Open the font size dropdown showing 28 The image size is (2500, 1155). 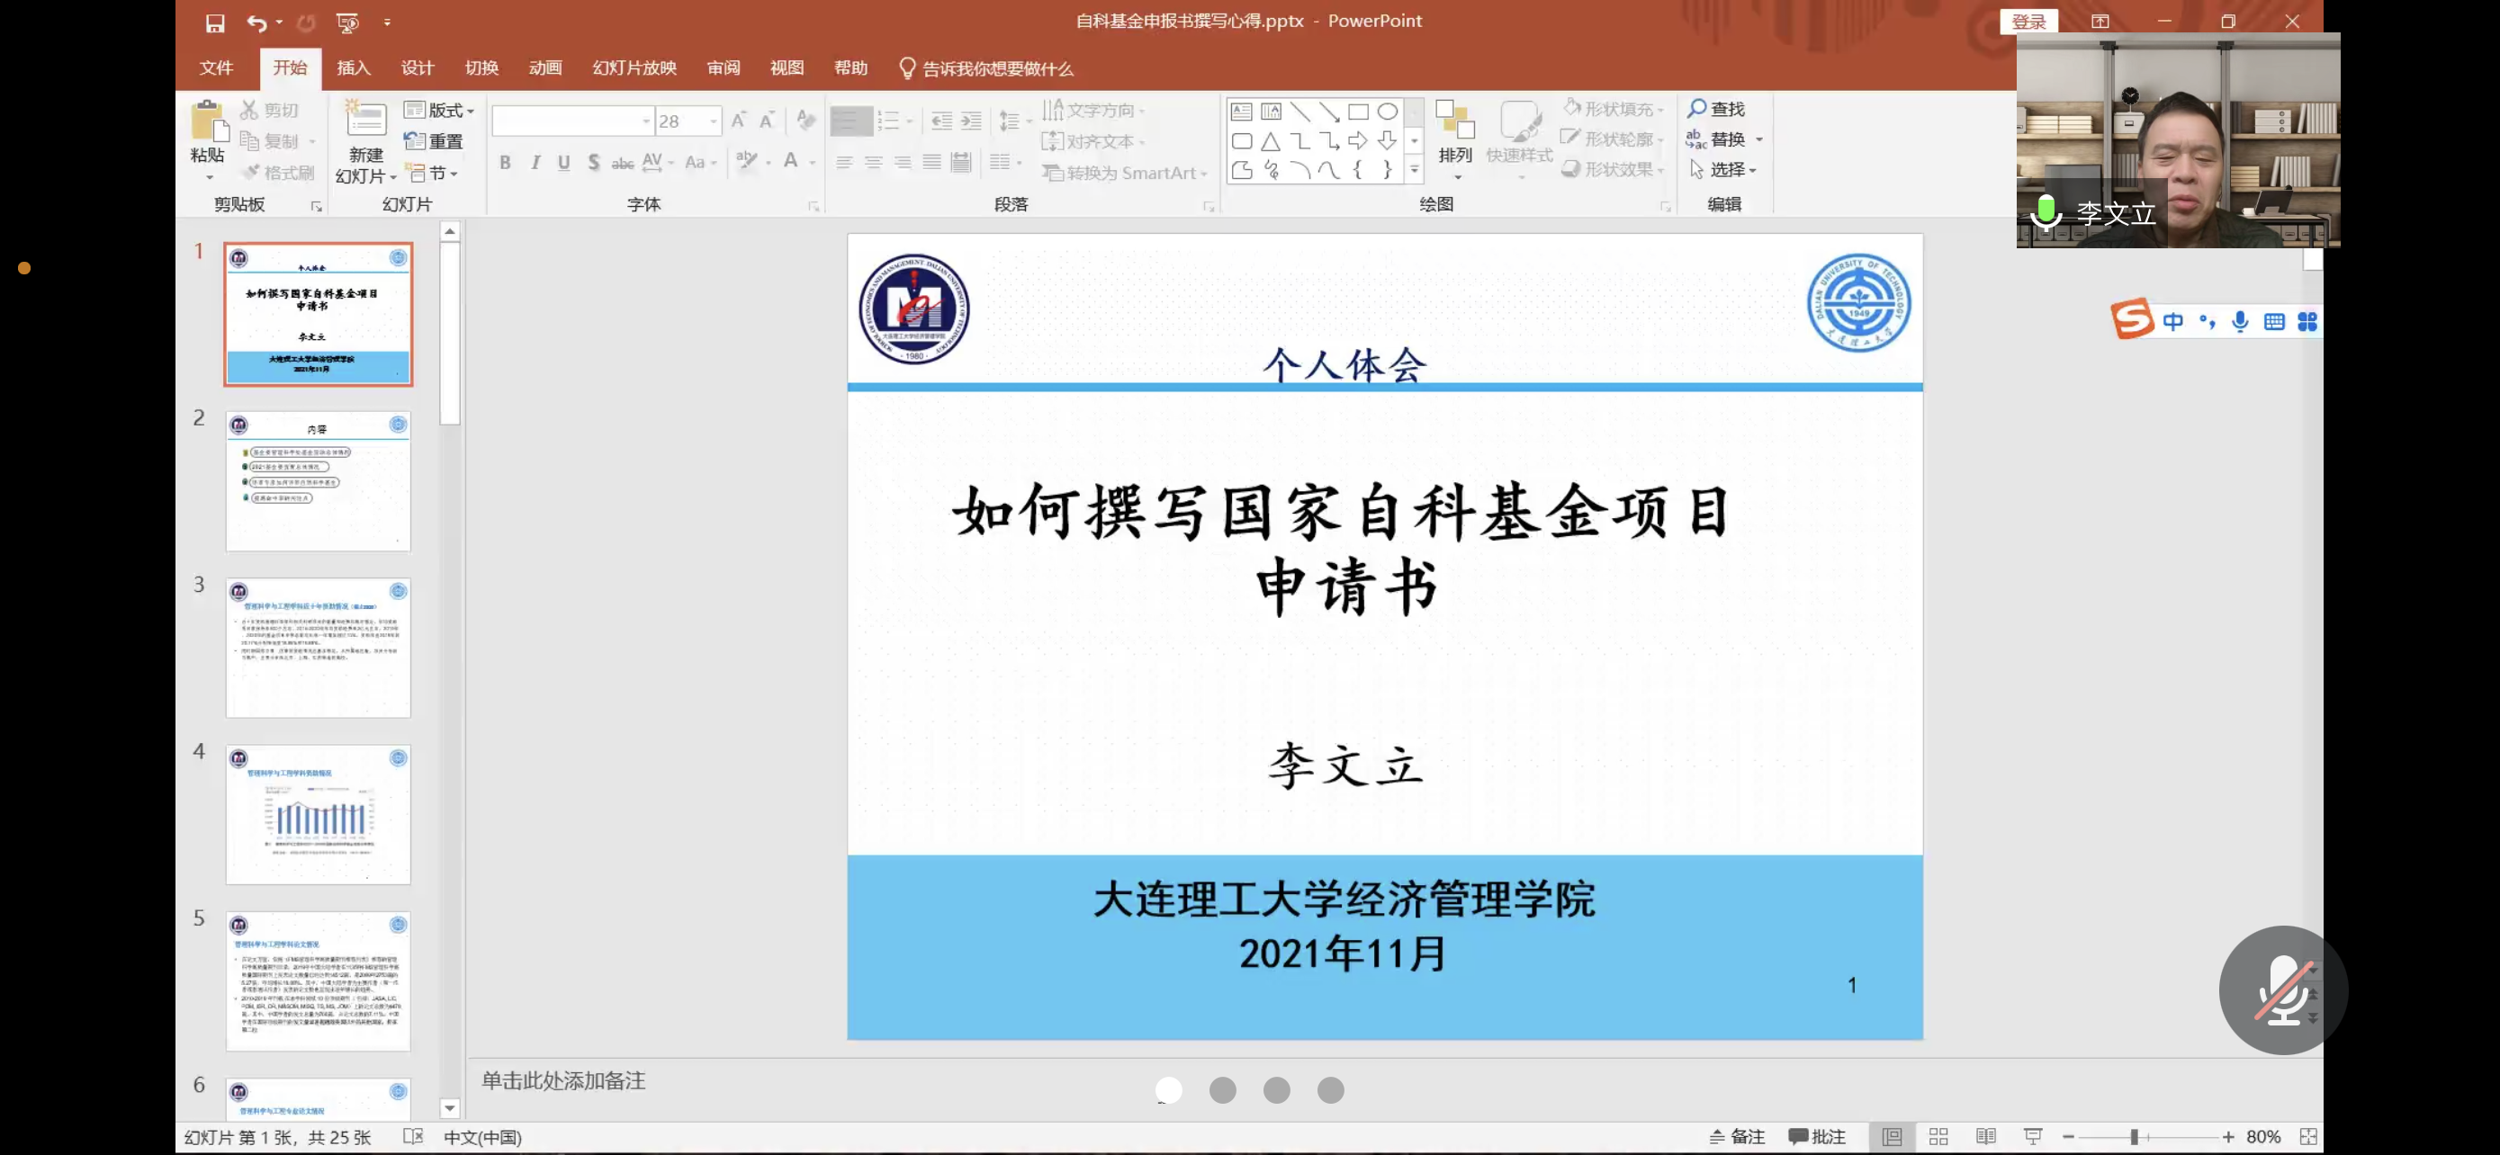[714, 121]
